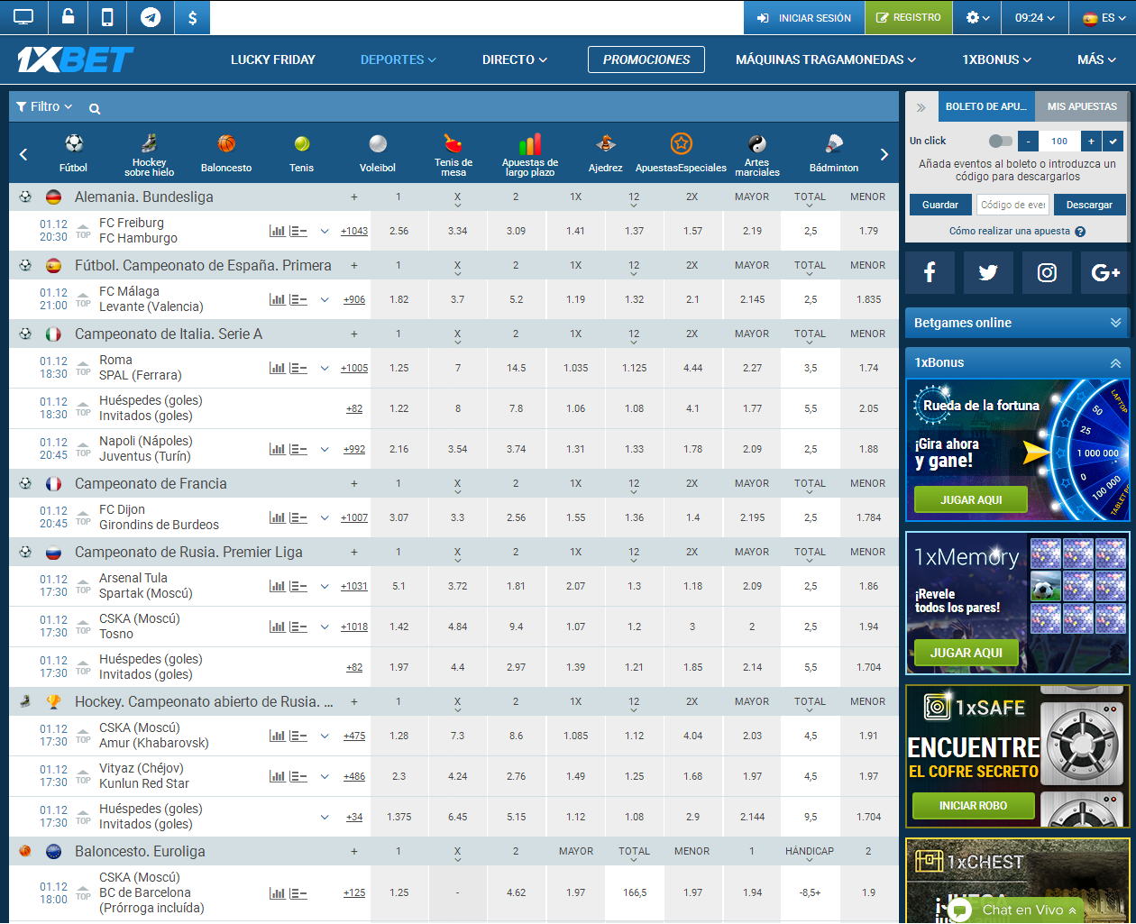Open the Telegram icon in the top bar
The width and height of the screenshot is (1136, 924).
[x=151, y=17]
